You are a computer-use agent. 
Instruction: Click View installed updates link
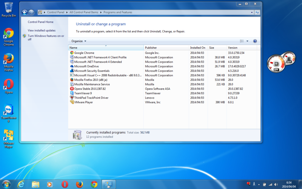(x=42, y=31)
